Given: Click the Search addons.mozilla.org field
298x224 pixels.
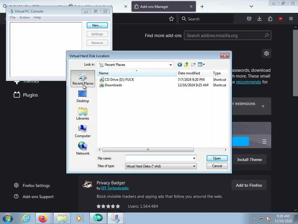Looking at the screenshot, I should (227, 35).
